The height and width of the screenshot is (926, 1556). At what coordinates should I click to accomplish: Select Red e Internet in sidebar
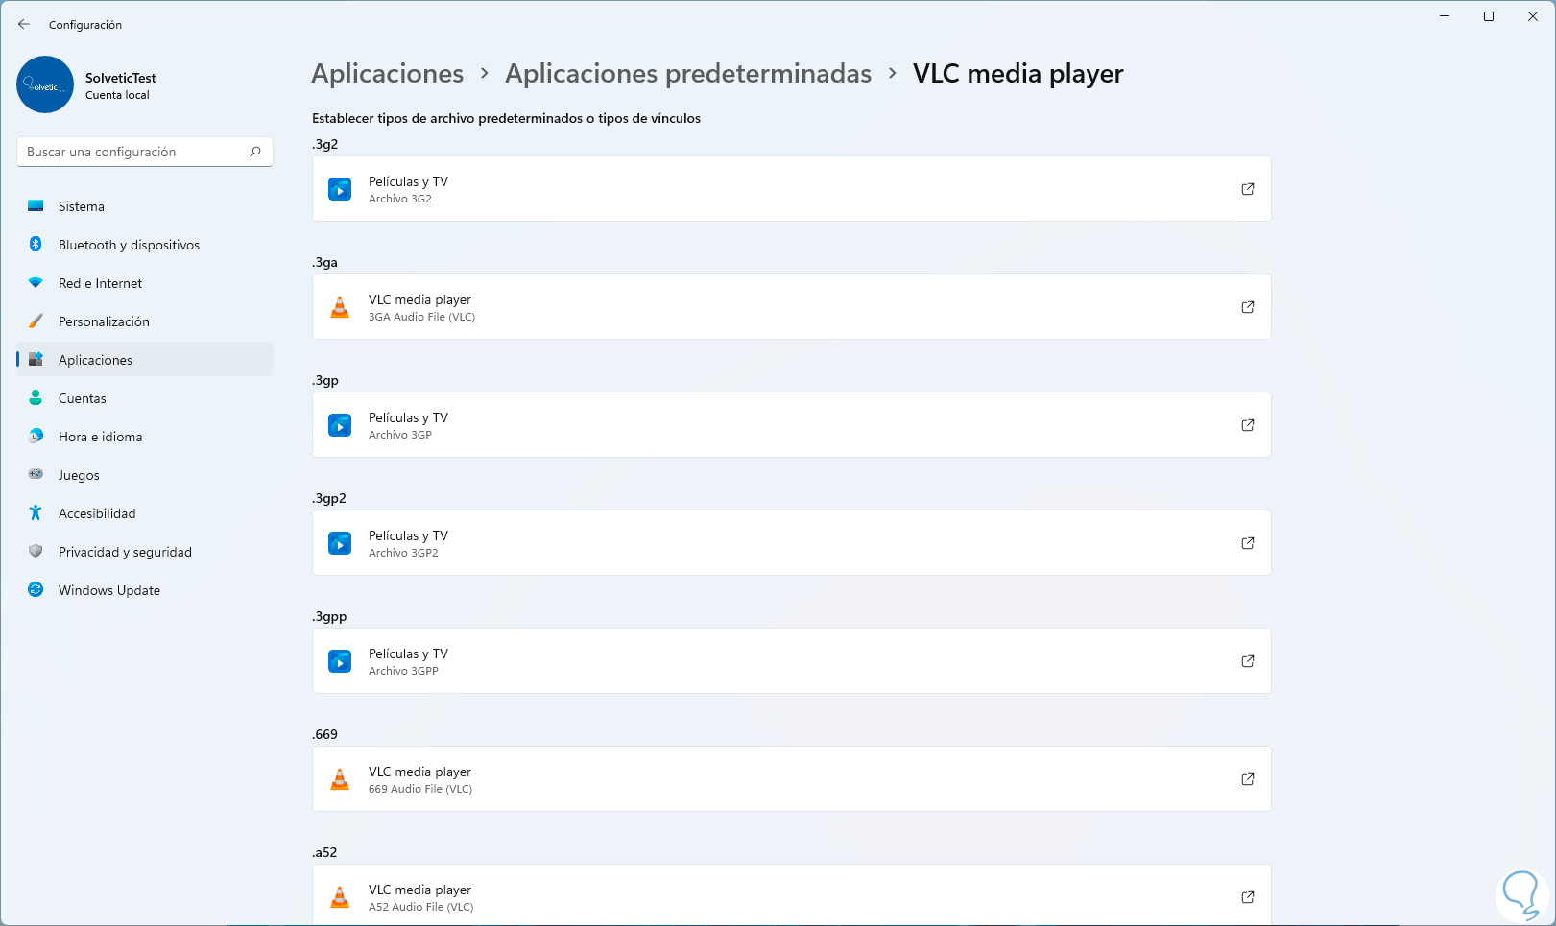tap(100, 283)
